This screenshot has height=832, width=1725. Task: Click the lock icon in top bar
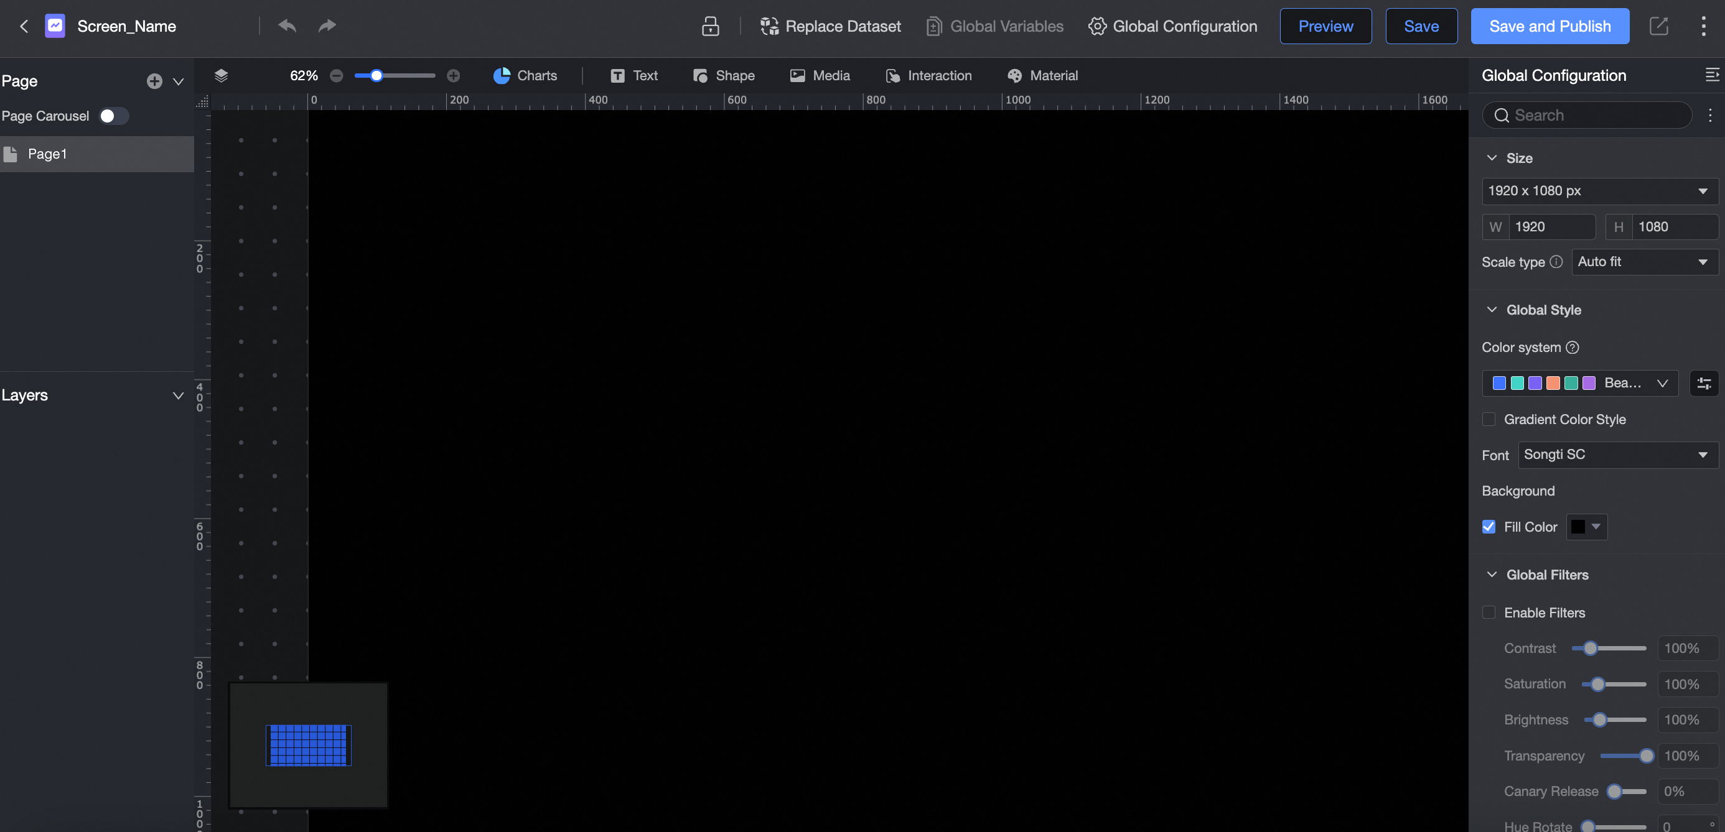pos(710,26)
